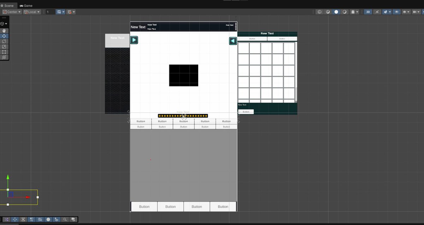
Task: Toggle 2D view mode
Action: point(368,12)
